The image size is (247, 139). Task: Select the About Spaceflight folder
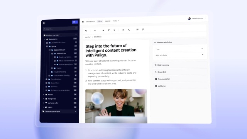coord(66,64)
